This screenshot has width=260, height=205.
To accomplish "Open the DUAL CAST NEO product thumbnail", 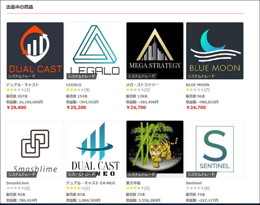I will pos(95,149).
